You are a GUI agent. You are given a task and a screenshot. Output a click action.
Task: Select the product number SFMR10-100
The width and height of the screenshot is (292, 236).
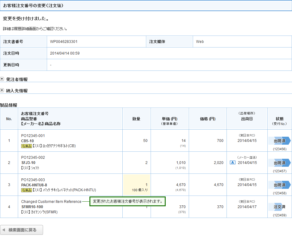tap(32, 207)
